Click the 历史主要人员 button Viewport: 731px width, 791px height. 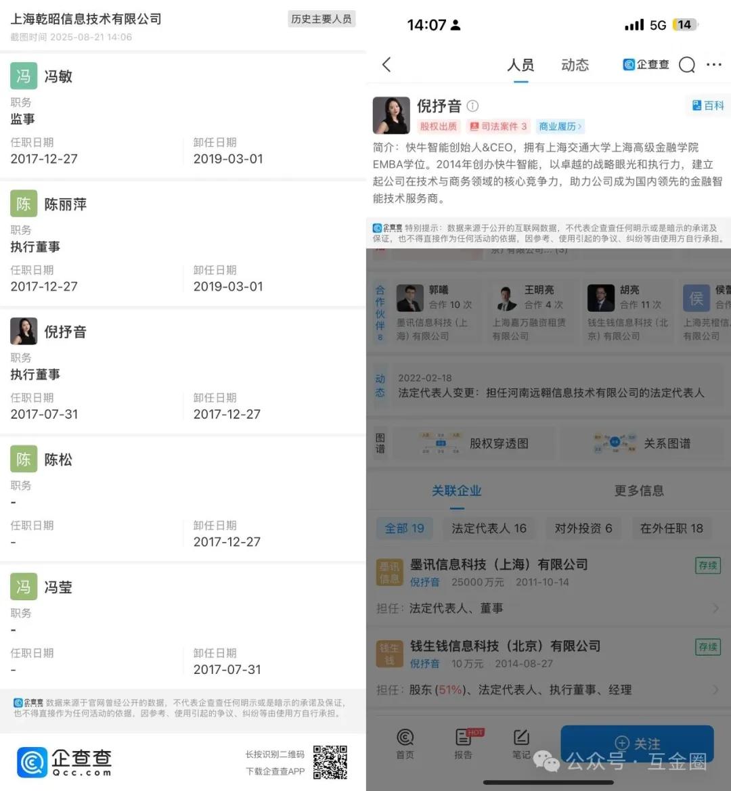pyautogui.click(x=322, y=19)
